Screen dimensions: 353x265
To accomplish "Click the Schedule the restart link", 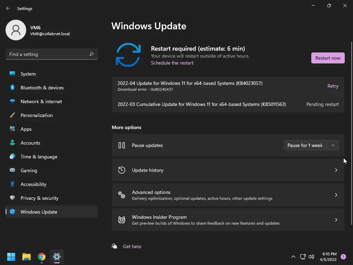I will coord(172,63).
